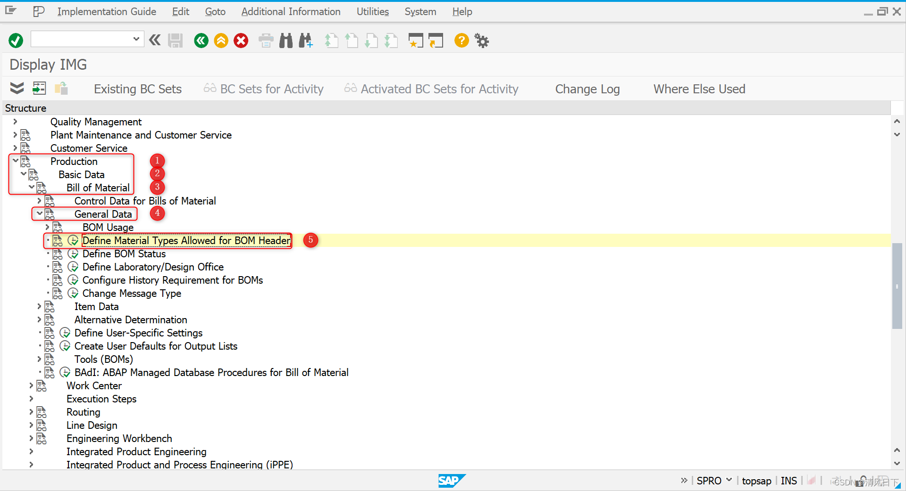Click the grayed paste-folder icon below Display IMG

pos(61,88)
